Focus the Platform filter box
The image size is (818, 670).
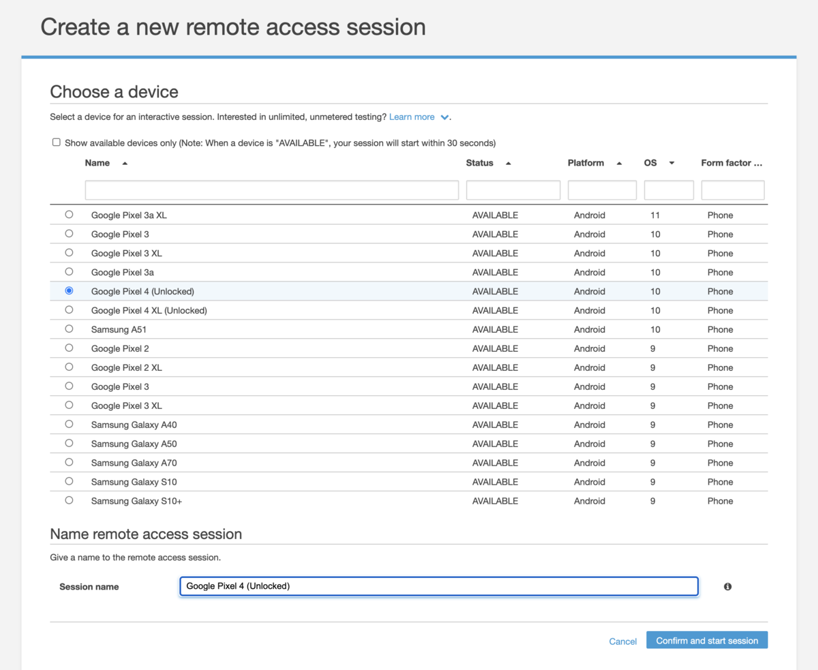(602, 190)
